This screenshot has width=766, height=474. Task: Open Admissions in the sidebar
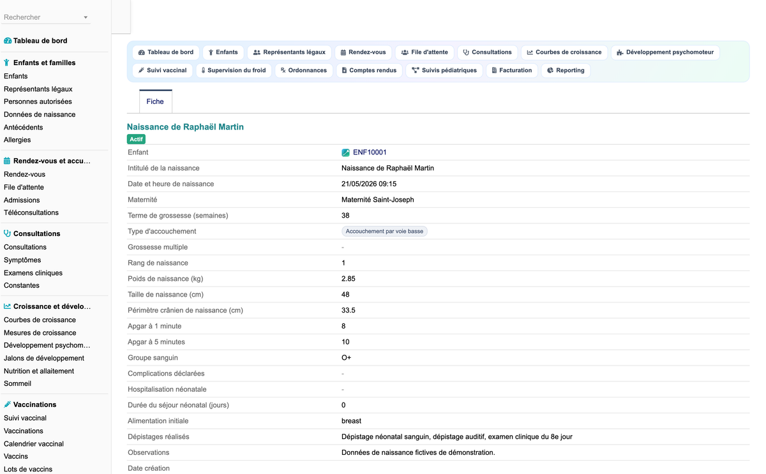[22, 200]
